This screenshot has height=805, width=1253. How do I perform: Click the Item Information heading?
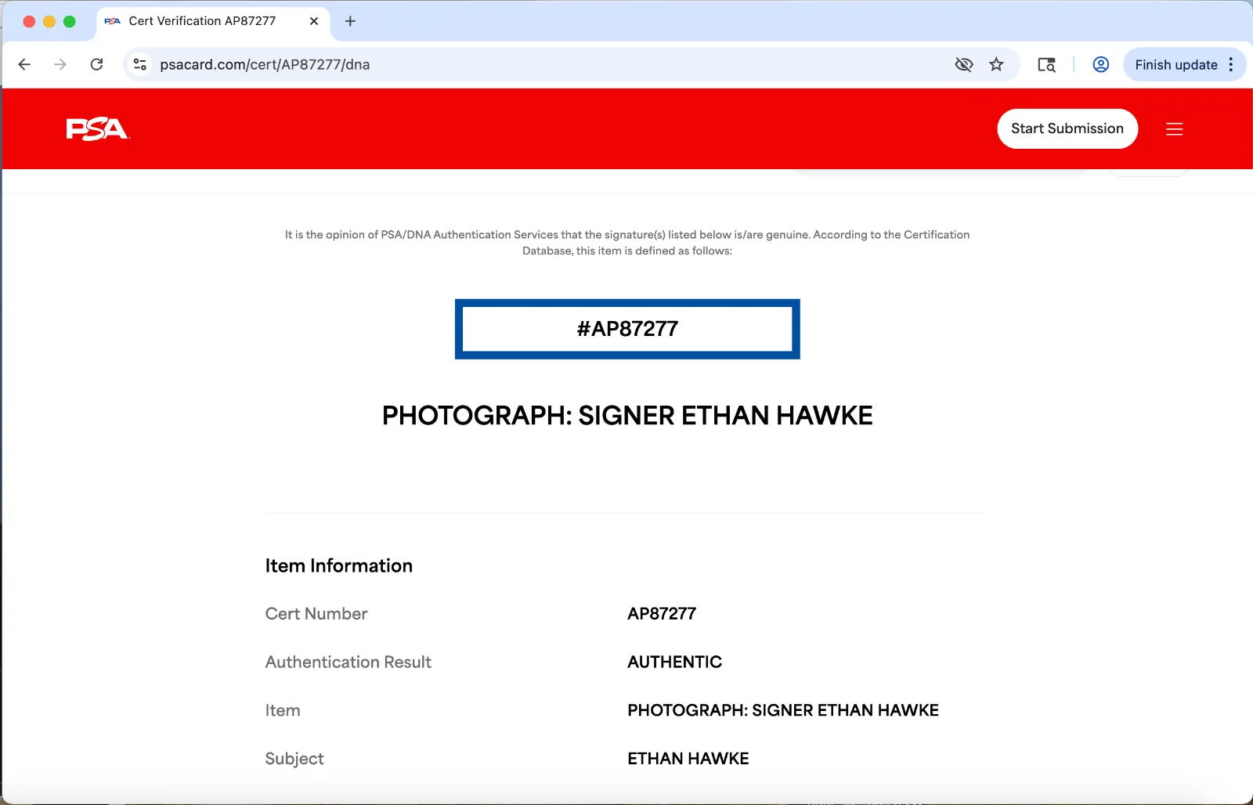coord(338,565)
